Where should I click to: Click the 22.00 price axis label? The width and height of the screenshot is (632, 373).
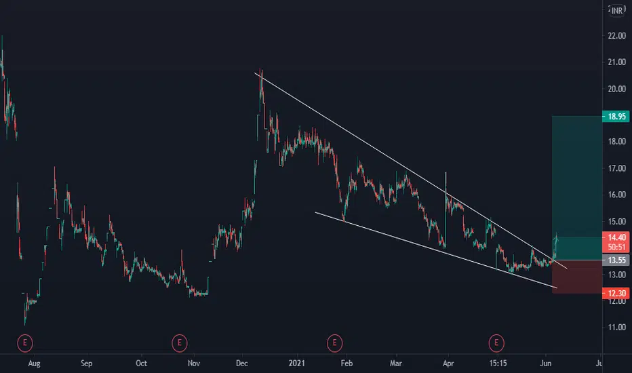616,36
